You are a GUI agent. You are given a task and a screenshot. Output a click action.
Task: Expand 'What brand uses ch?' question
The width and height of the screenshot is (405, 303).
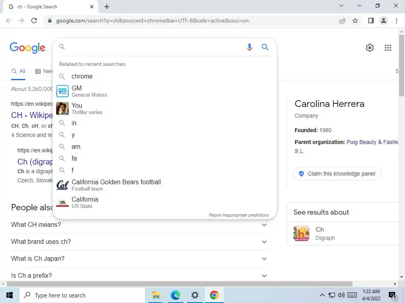(140, 242)
